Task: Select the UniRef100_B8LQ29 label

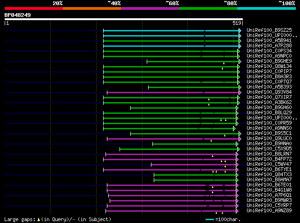Action: [269, 113]
